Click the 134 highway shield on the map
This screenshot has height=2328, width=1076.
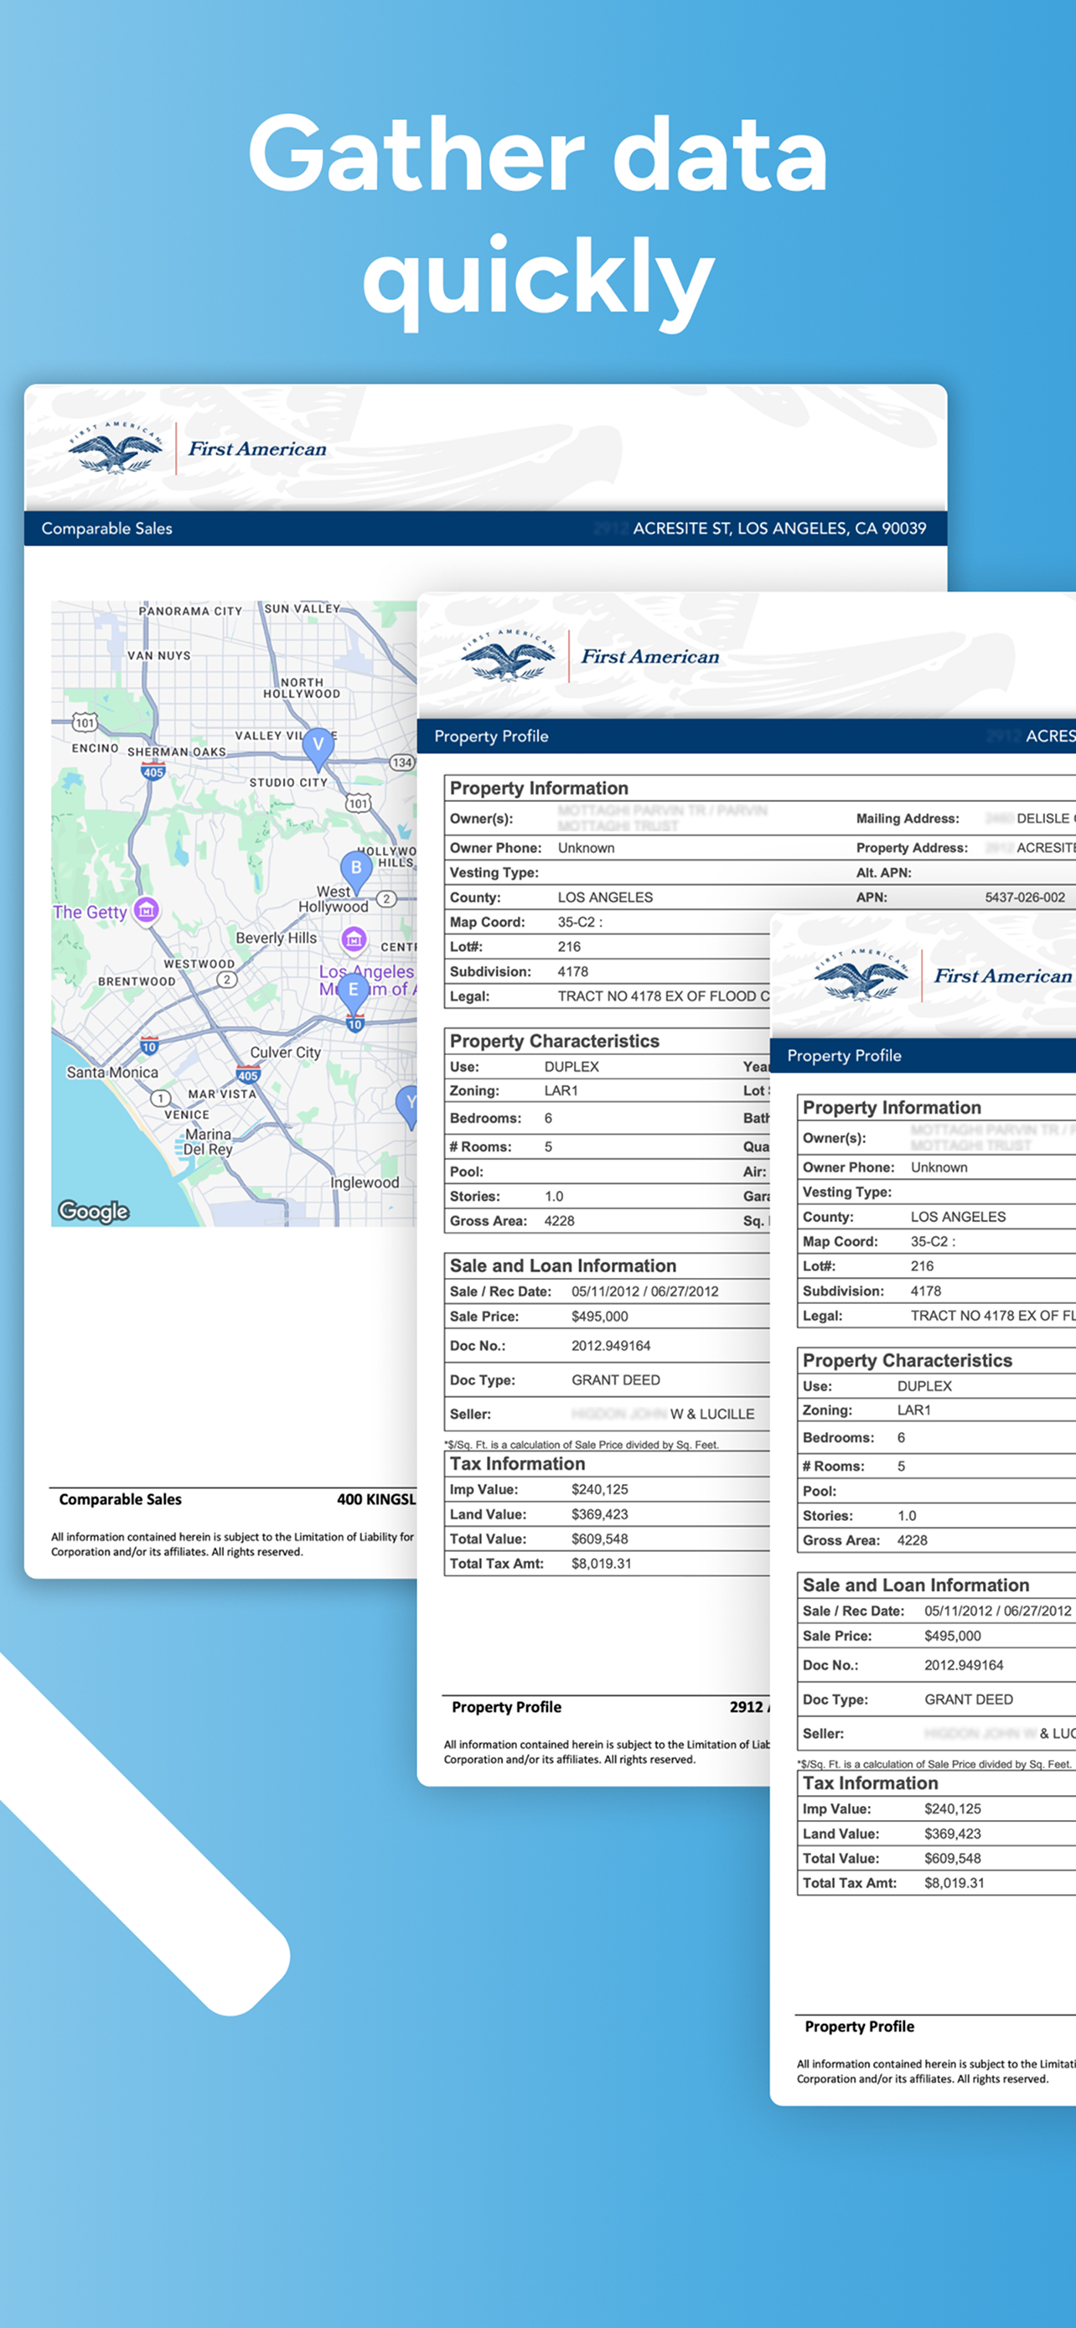coord(402,762)
